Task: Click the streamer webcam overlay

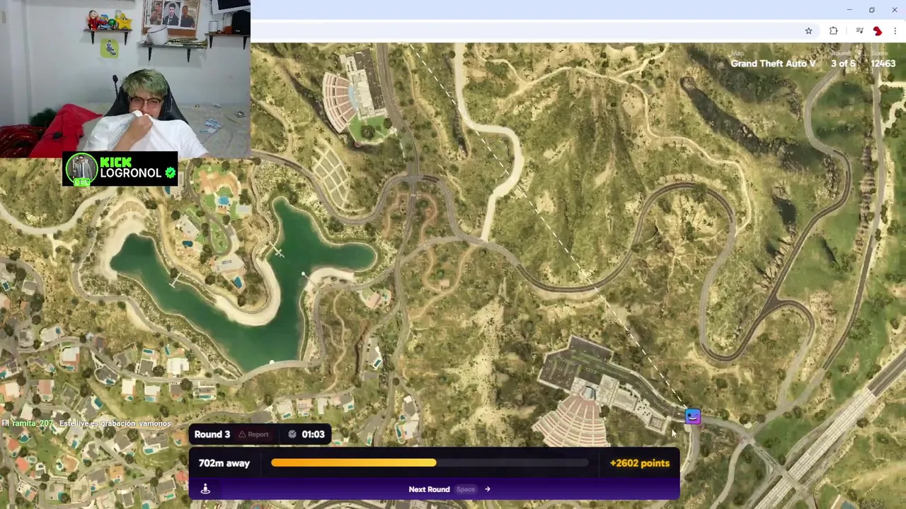Action: pos(125,78)
